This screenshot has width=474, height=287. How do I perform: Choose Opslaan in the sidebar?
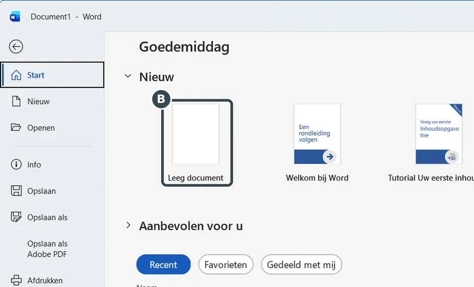(x=52, y=191)
